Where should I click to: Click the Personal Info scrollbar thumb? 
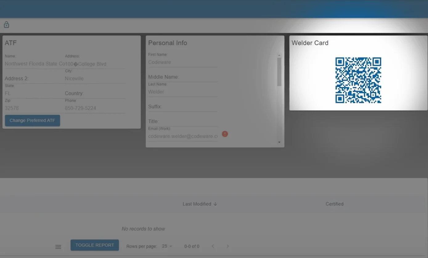279,72
